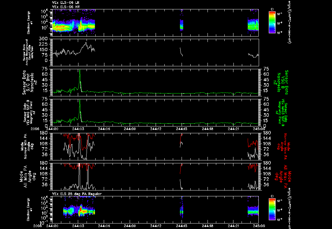Click the count rate peak near 244:04
This screenshot has width=332, height=229.
tap(86, 43)
